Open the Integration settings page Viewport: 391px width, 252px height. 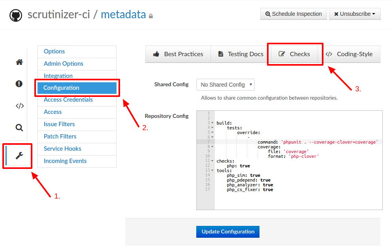77,76
